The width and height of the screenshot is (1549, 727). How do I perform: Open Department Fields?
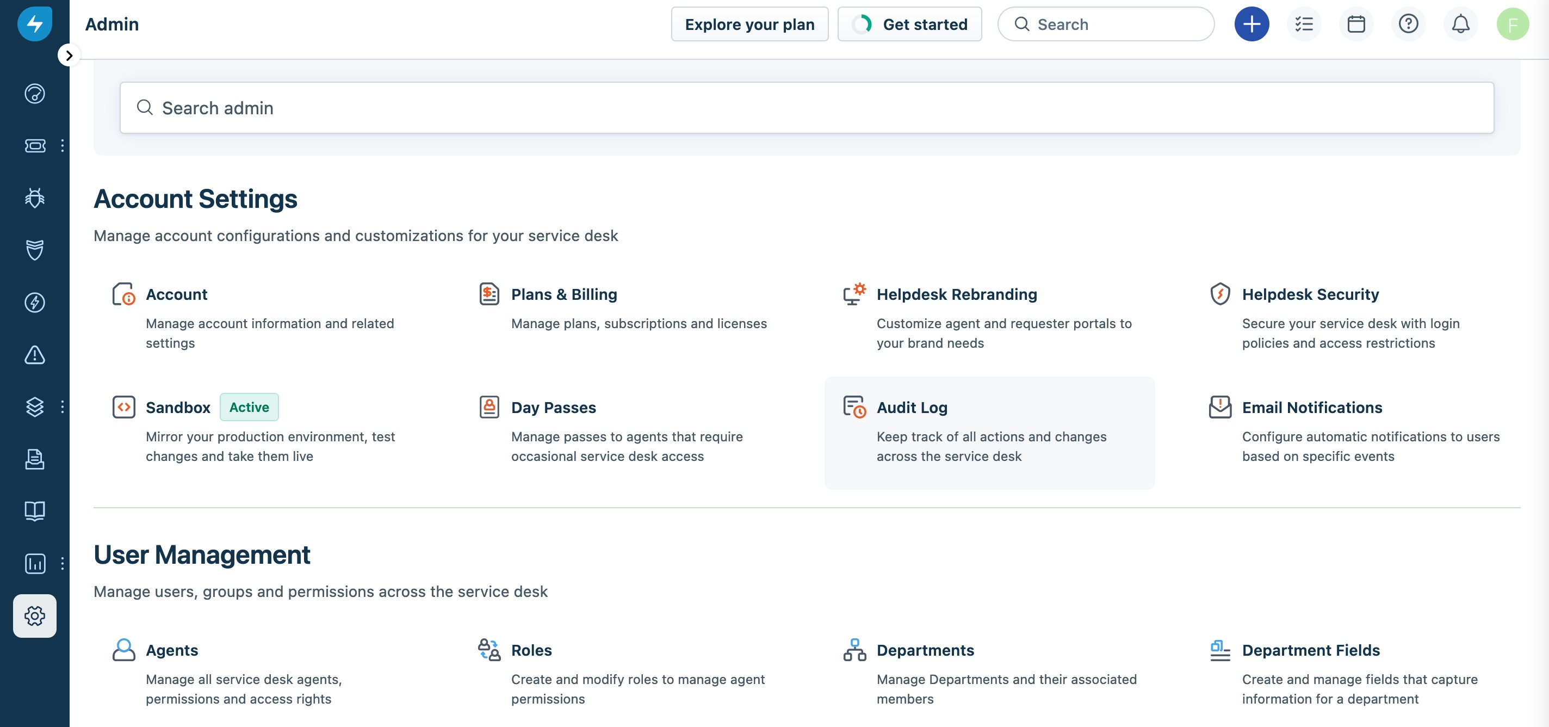pos(1311,650)
